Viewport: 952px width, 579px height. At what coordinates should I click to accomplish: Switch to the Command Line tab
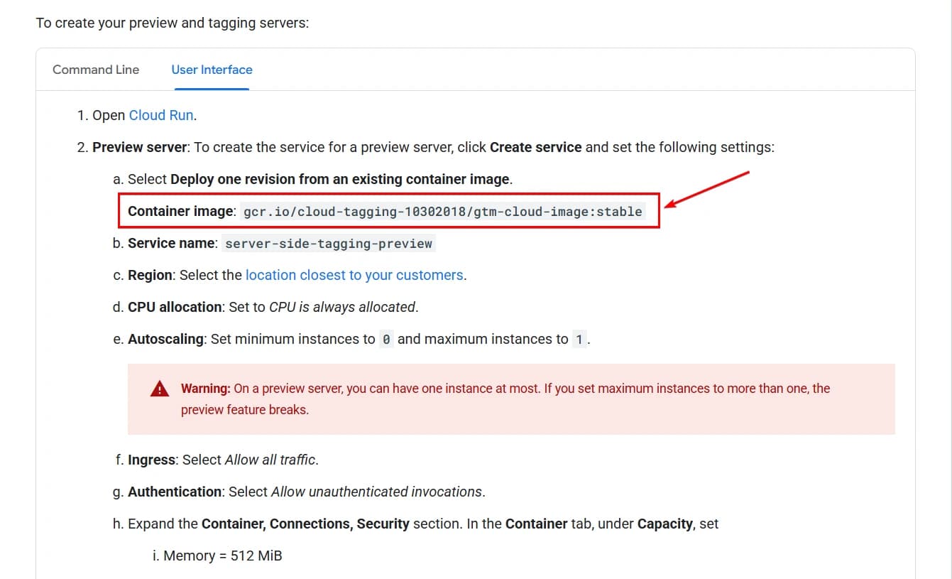tap(95, 69)
